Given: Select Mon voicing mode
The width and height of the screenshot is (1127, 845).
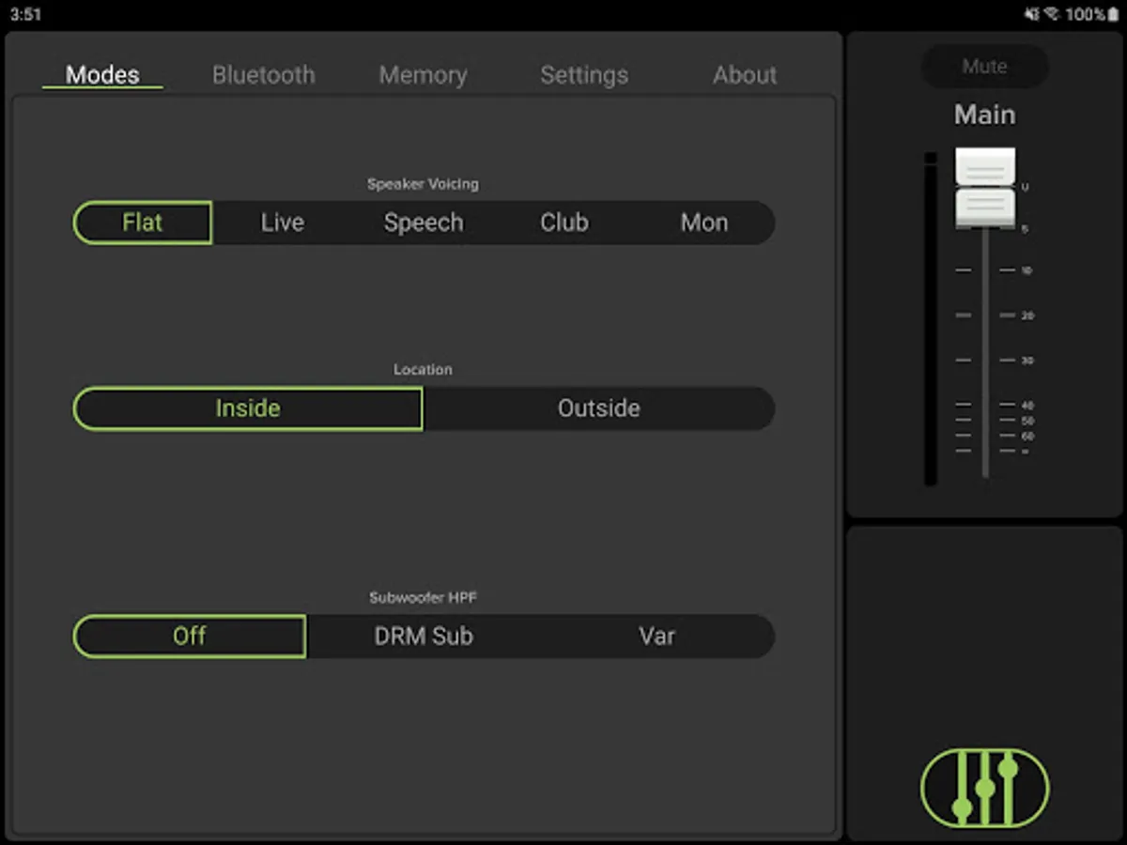Looking at the screenshot, I should coord(704,223).
